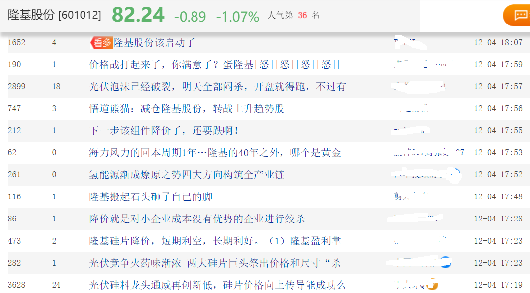Click timestamp 12-04 17:28
The image size is (530, 293).
point(498,219)
